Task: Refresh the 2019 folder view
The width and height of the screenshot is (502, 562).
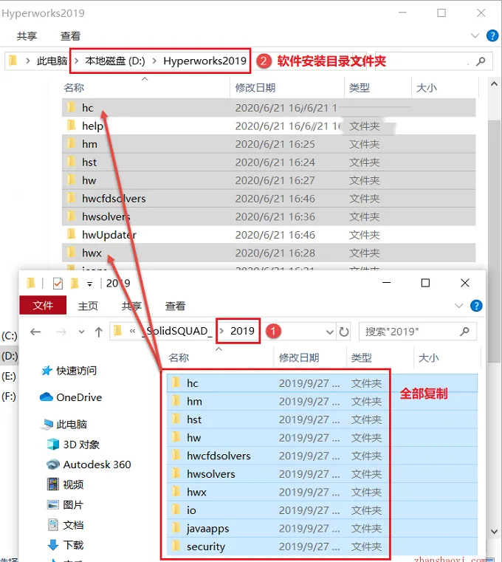Action: pyautogui.click(x=344, y=332)
